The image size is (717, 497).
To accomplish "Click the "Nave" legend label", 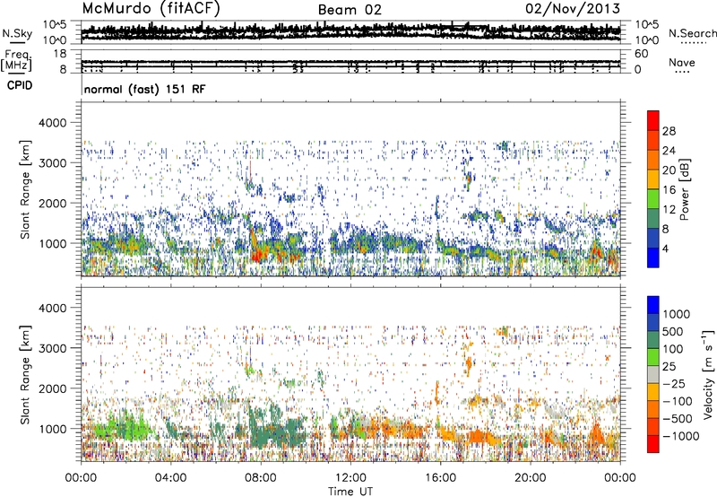I will pos(682,62).
